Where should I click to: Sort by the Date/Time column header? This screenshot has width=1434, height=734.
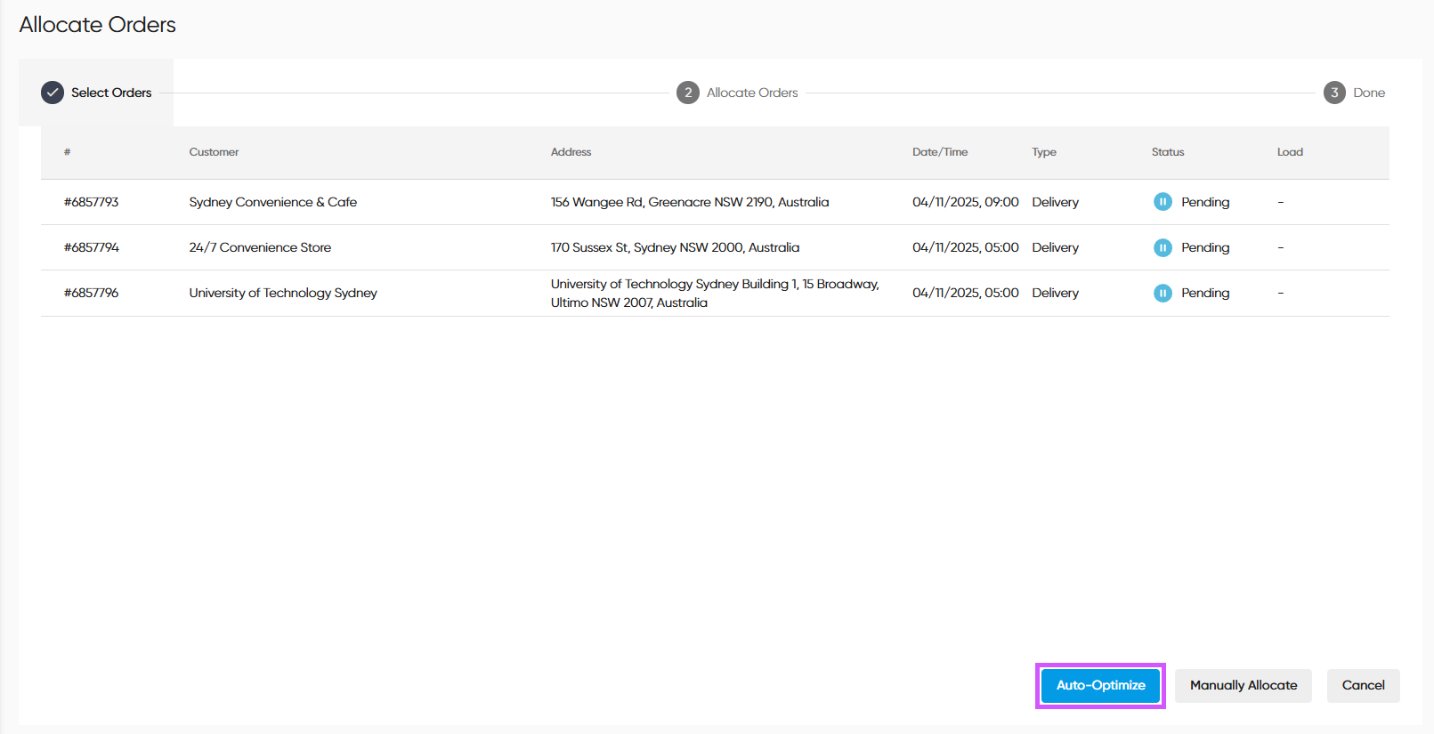pyautogui.click(x=939, y=152)
